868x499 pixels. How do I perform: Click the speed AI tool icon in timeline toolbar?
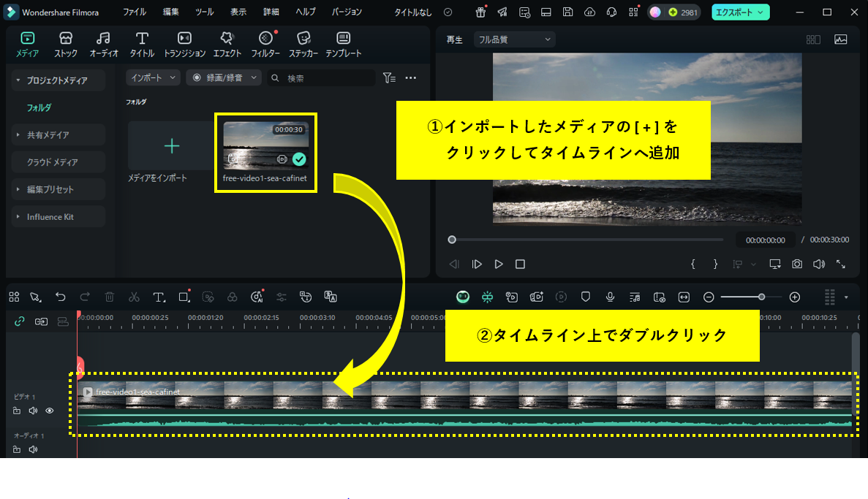point(256,297)
